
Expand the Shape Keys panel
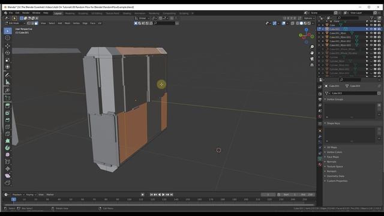333,124
